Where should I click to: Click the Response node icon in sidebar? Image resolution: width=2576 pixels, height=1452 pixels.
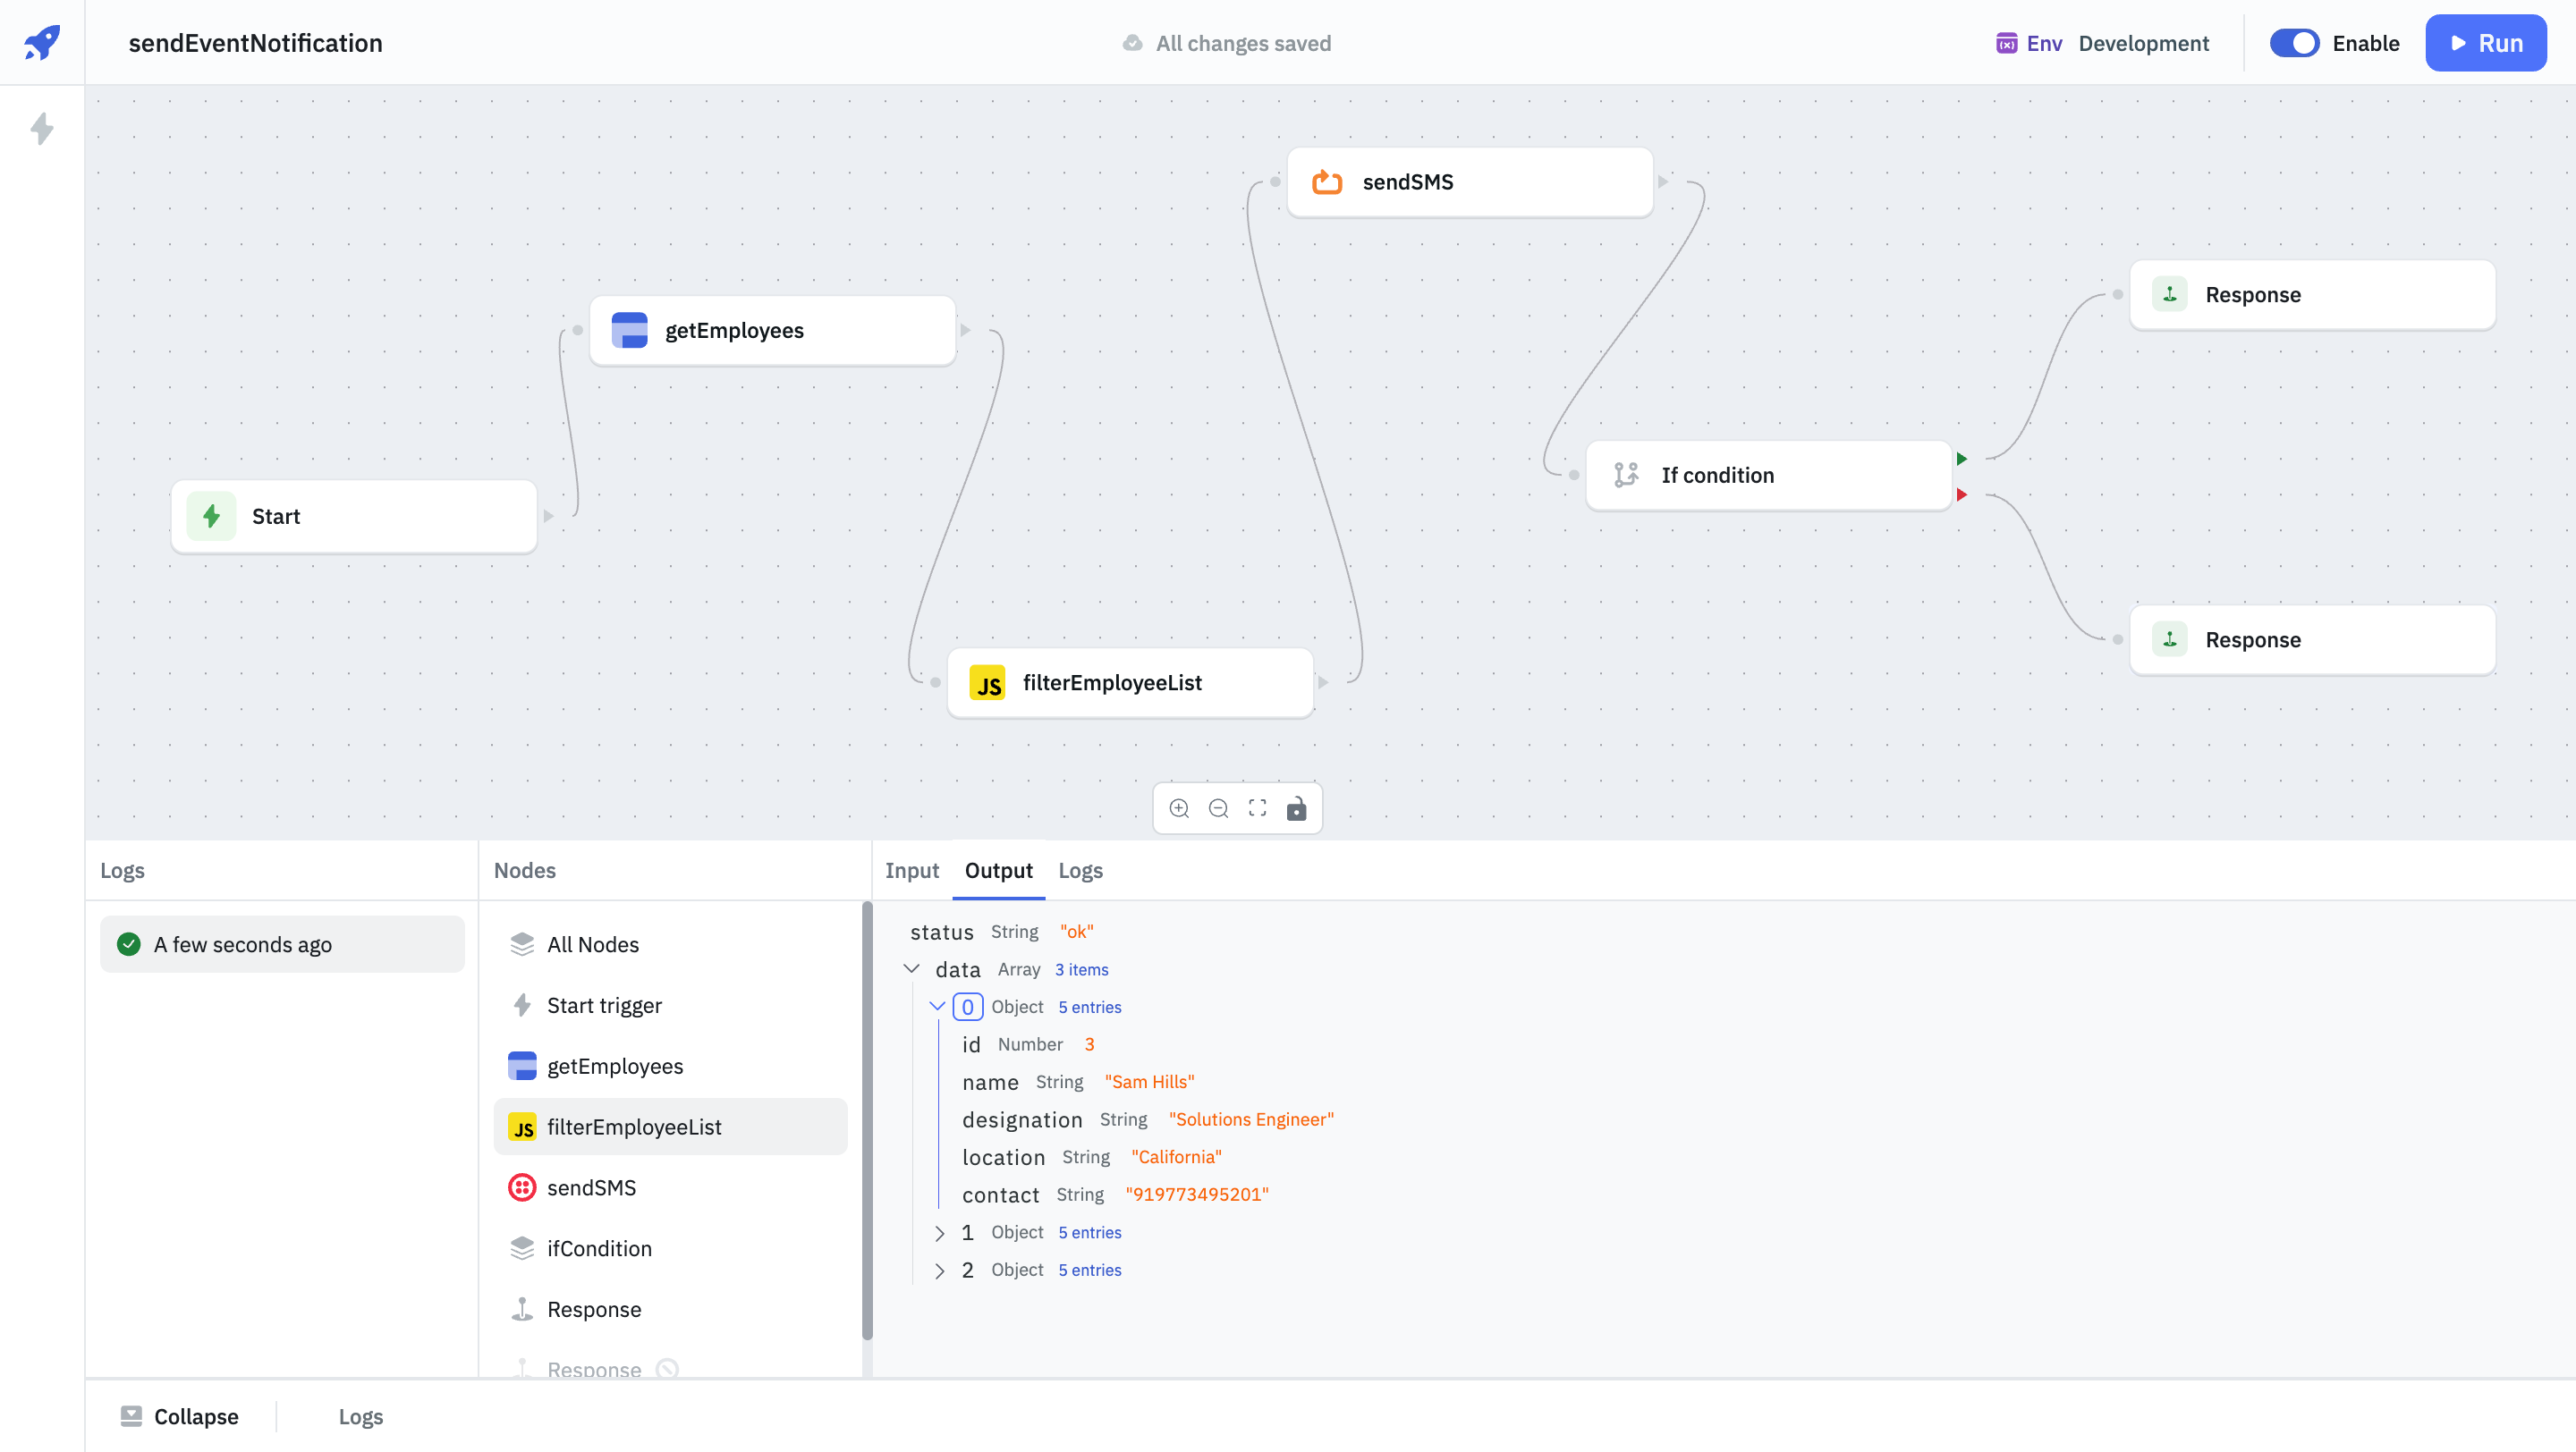pyautogui.click(x=522, y=1309)
